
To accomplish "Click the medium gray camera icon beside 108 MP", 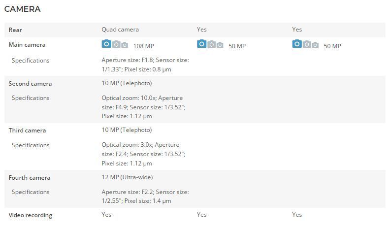I will tap(116, 44).
